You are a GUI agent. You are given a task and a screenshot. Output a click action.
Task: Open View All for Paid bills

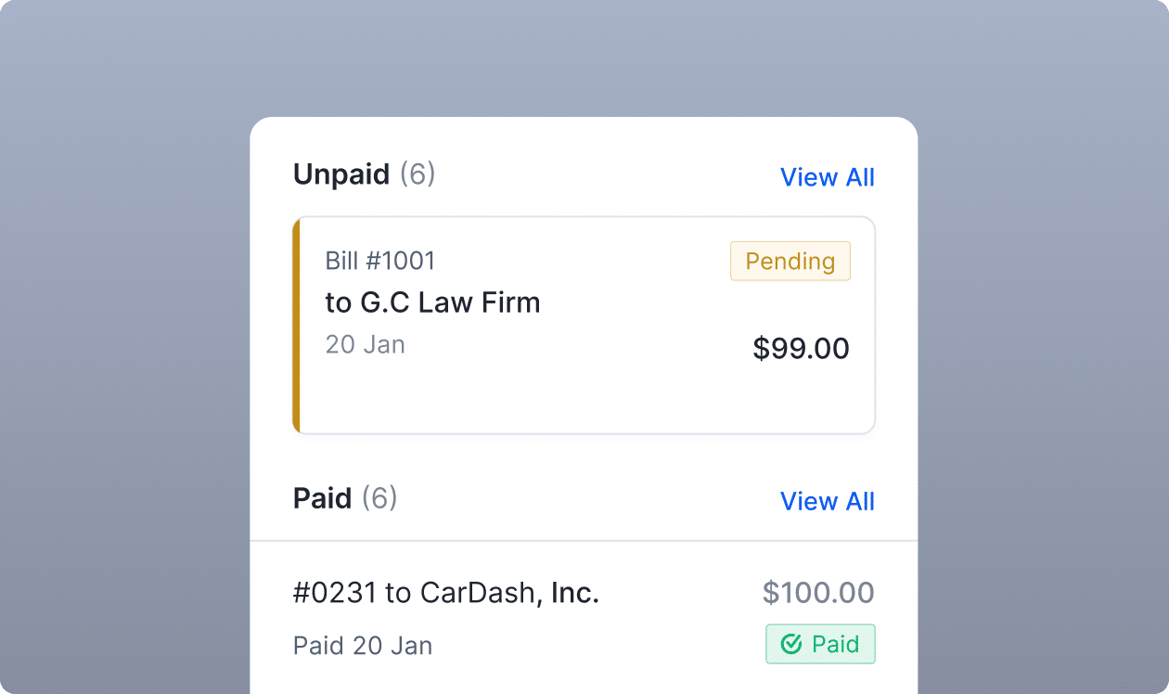(827, 501)
